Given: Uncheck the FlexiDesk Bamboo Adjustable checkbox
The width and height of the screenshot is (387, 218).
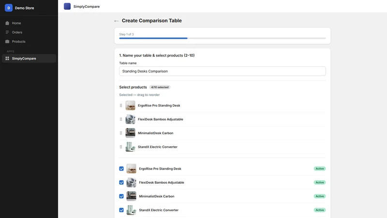Looking at the screenshot, I should point(121,183).
